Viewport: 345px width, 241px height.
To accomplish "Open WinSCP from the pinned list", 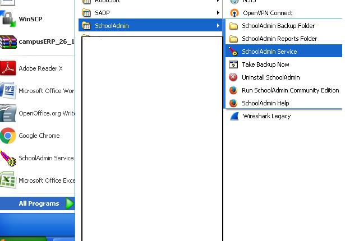I will pyautogui.click(x=30, y=19).
